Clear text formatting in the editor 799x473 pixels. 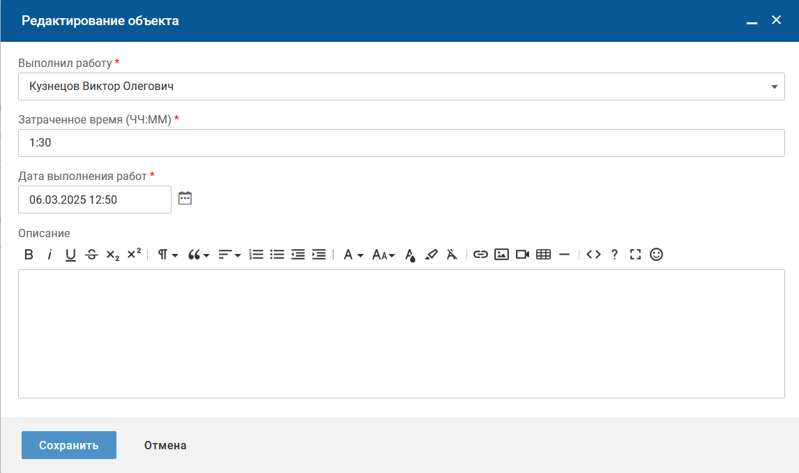452,255
